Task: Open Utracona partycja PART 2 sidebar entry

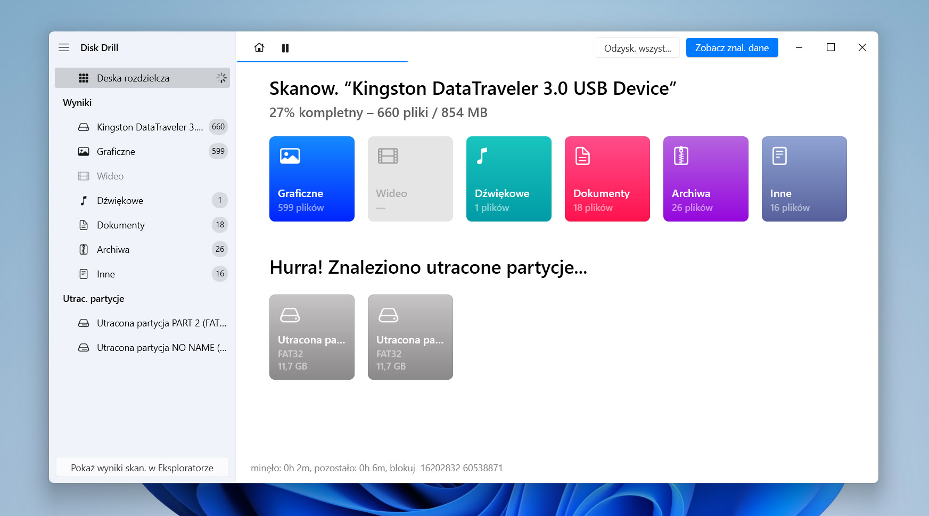Action: (142, 323)
